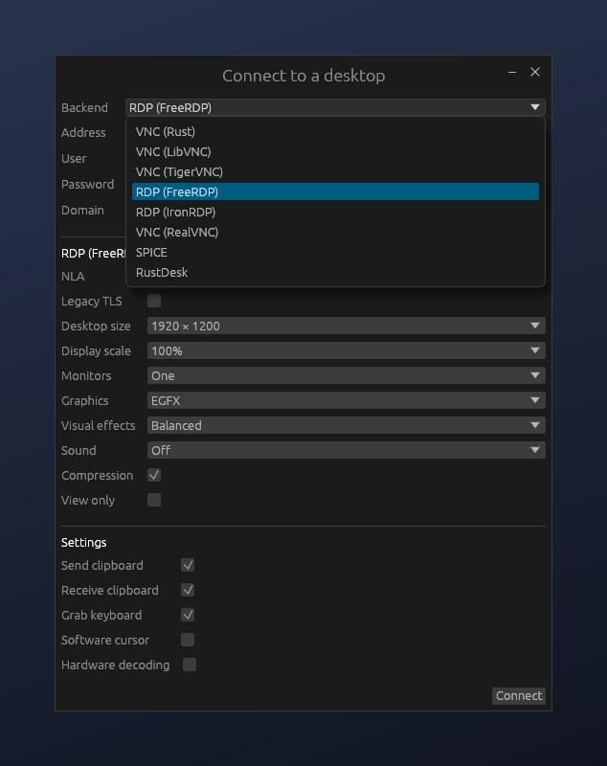Minimize the Connect to a desktop window
The image size is (607, 766).
(x=512, y=73)
